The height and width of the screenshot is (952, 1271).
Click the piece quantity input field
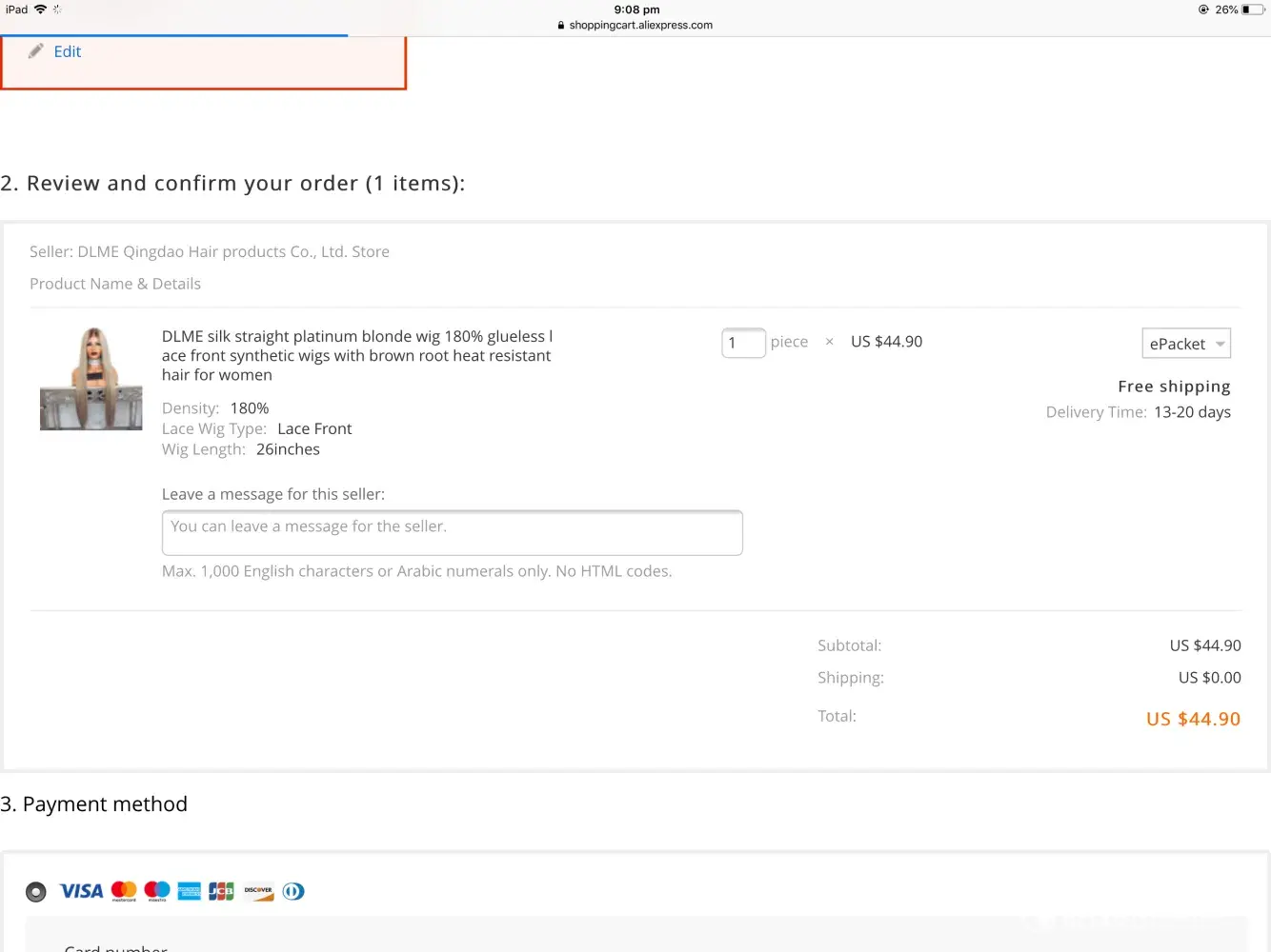point(743,343)
